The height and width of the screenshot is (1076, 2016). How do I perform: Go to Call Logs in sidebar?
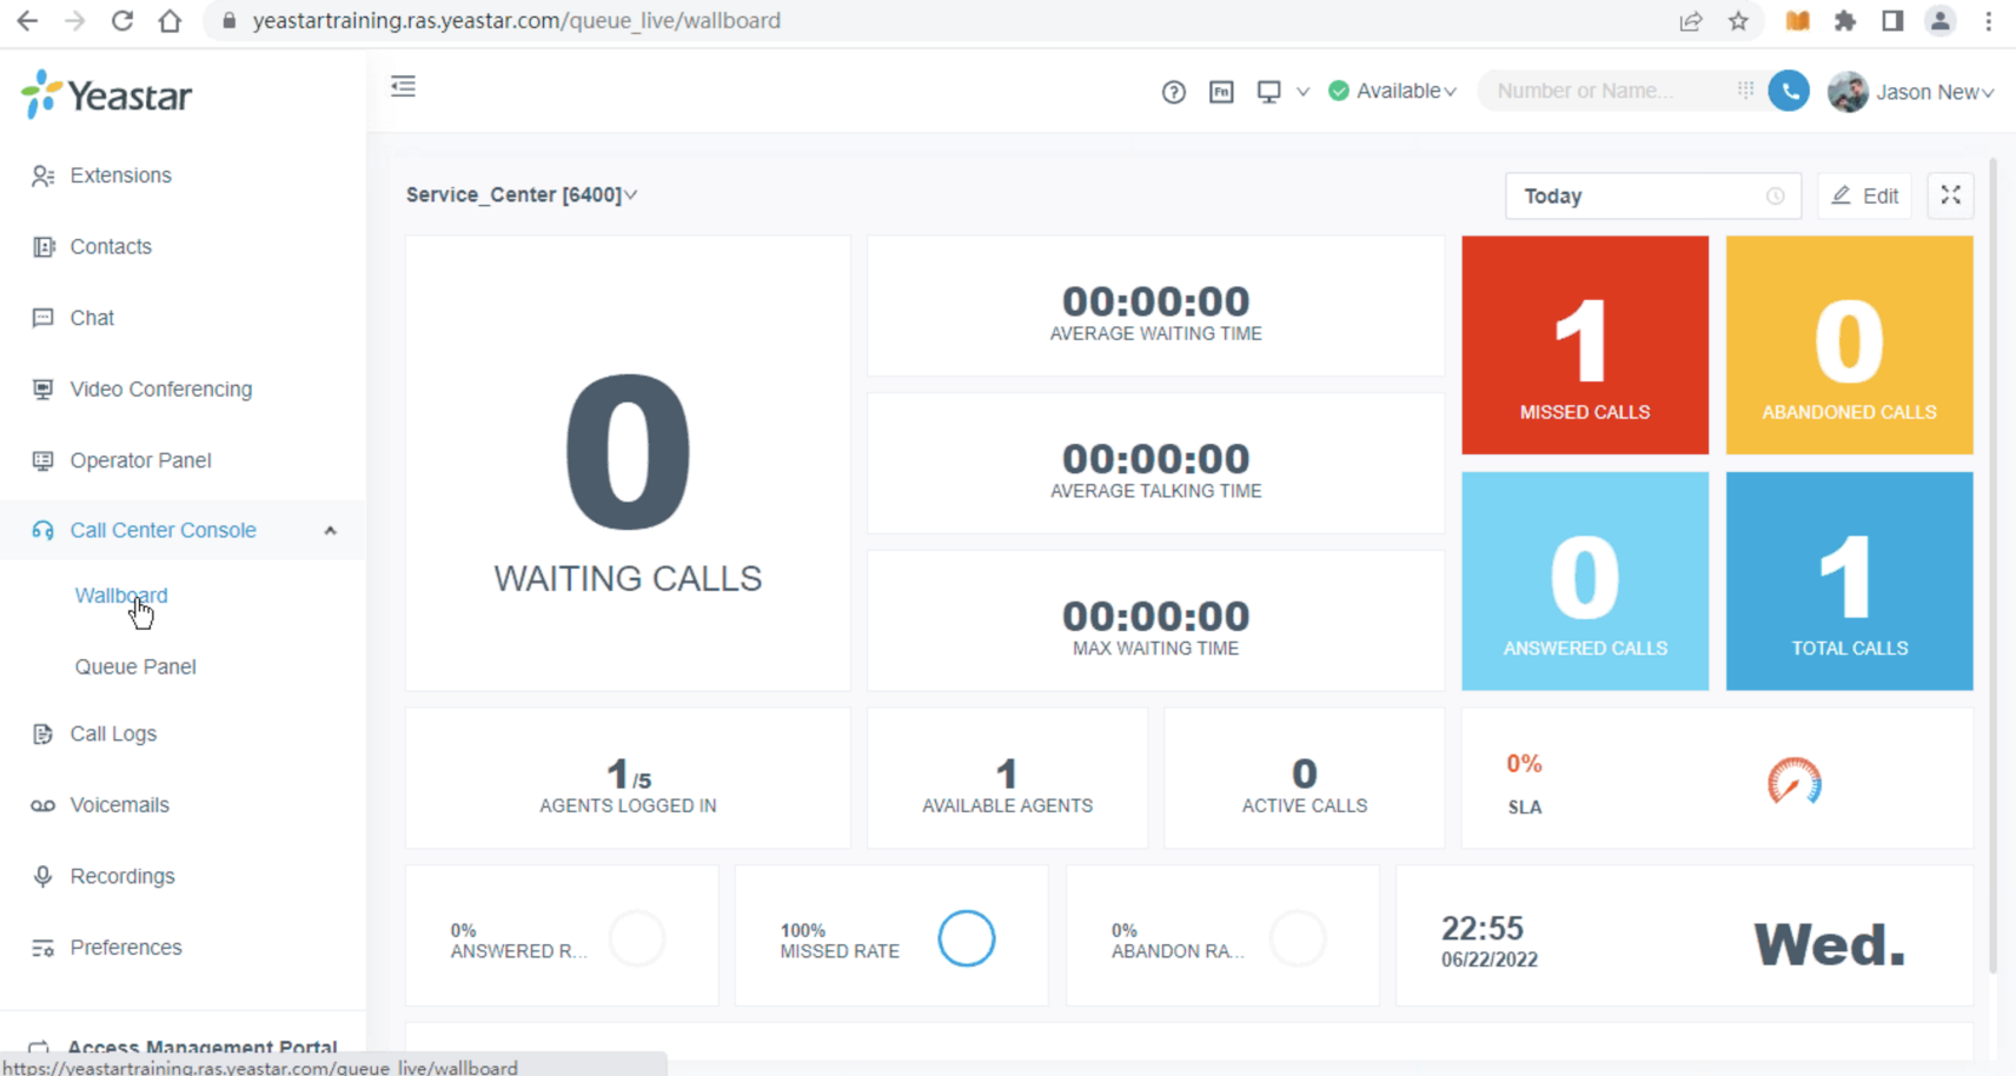tap(112, 733)
